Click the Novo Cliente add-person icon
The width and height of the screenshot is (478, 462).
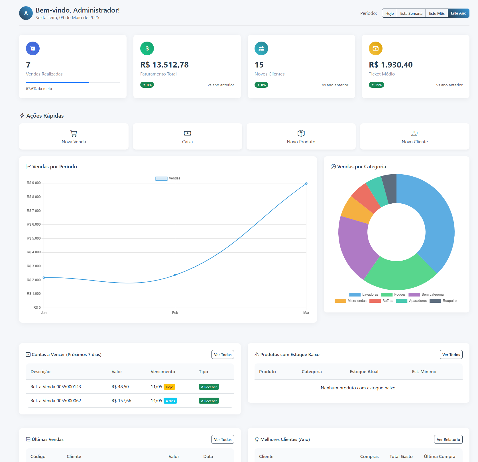(x=414, y=133)
